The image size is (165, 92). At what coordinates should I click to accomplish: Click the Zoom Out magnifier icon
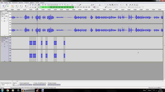132,5
